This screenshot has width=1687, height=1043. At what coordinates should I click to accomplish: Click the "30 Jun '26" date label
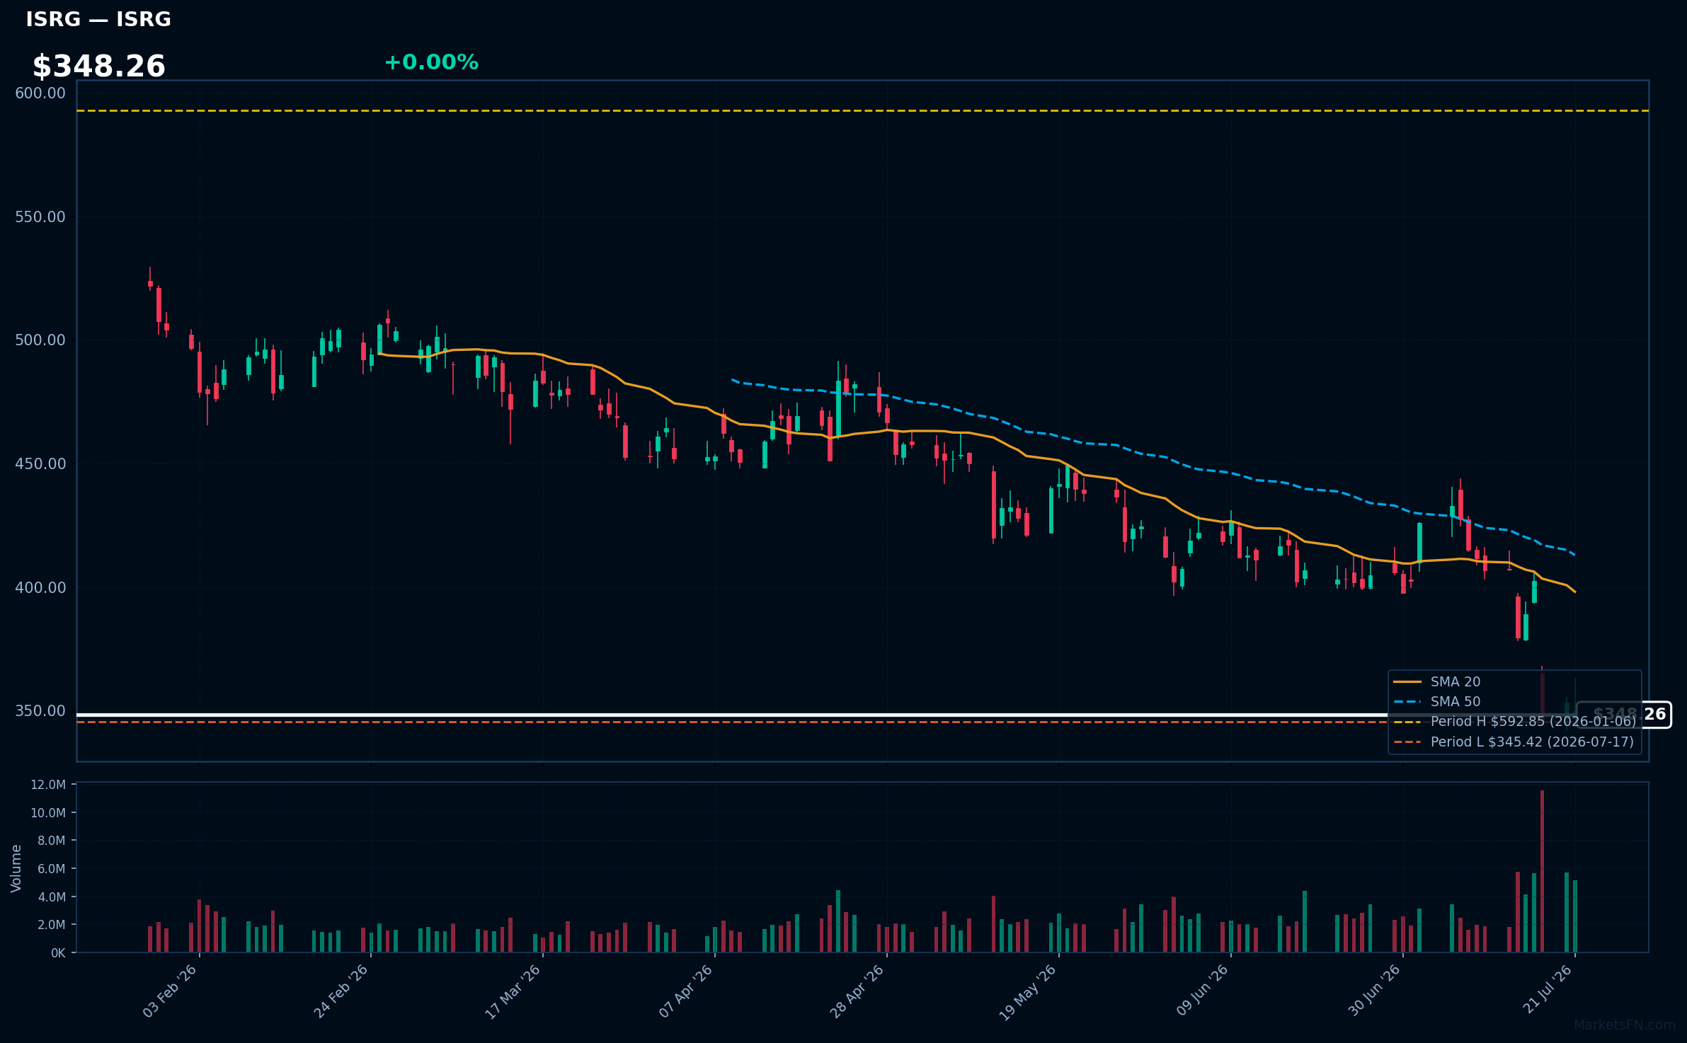[x=1374, y=991]
